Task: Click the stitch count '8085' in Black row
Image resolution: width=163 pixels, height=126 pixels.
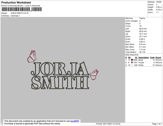Action: pos(135,60)
